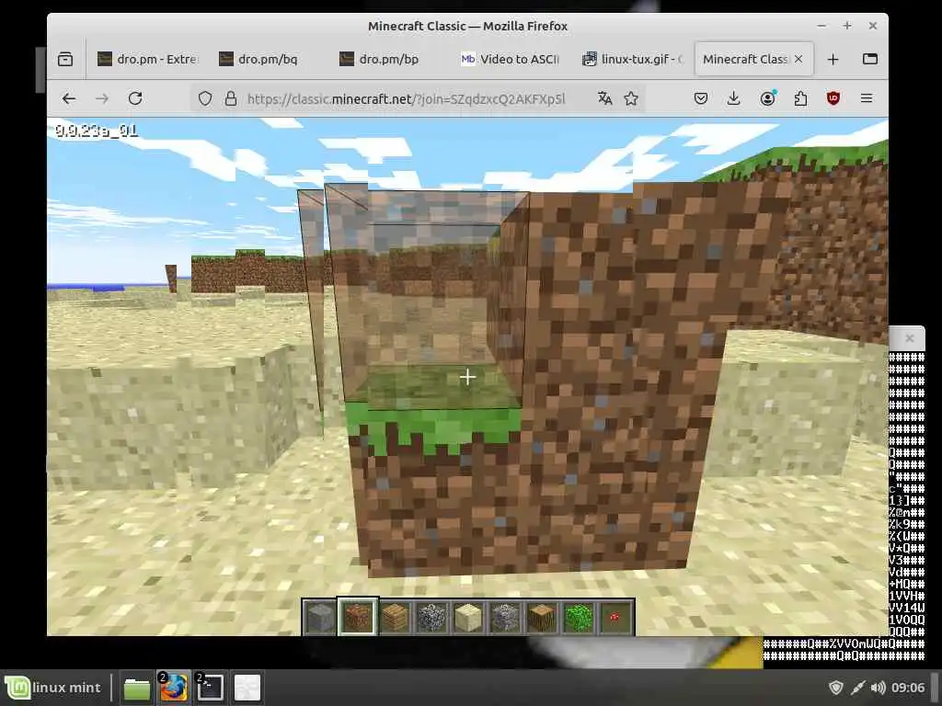
Task: Open the volume control in tray
Action: point(878,688)
